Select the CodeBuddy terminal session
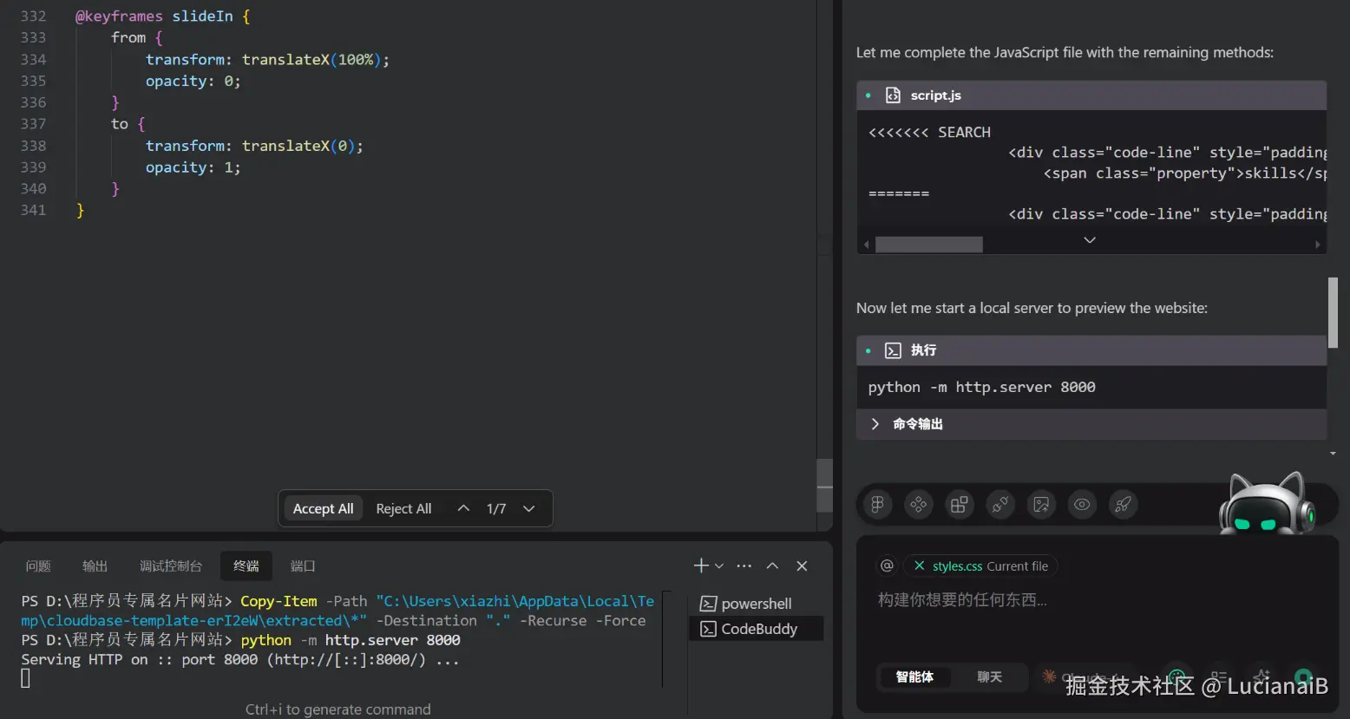 [x=757, y=629]
